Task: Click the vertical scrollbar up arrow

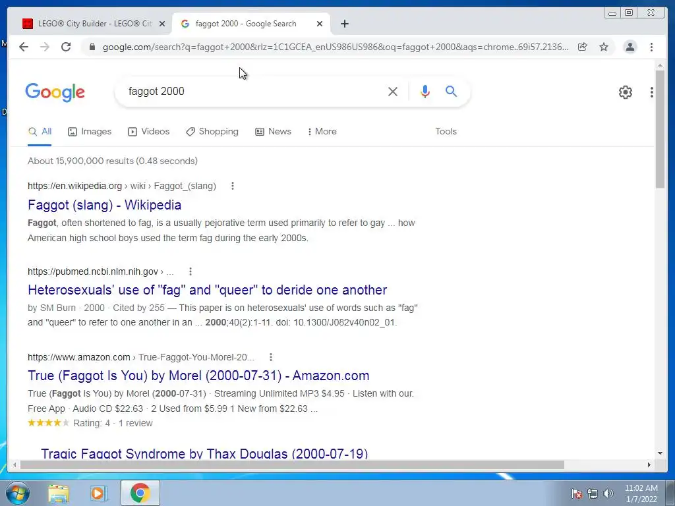Action: (660, 65)
